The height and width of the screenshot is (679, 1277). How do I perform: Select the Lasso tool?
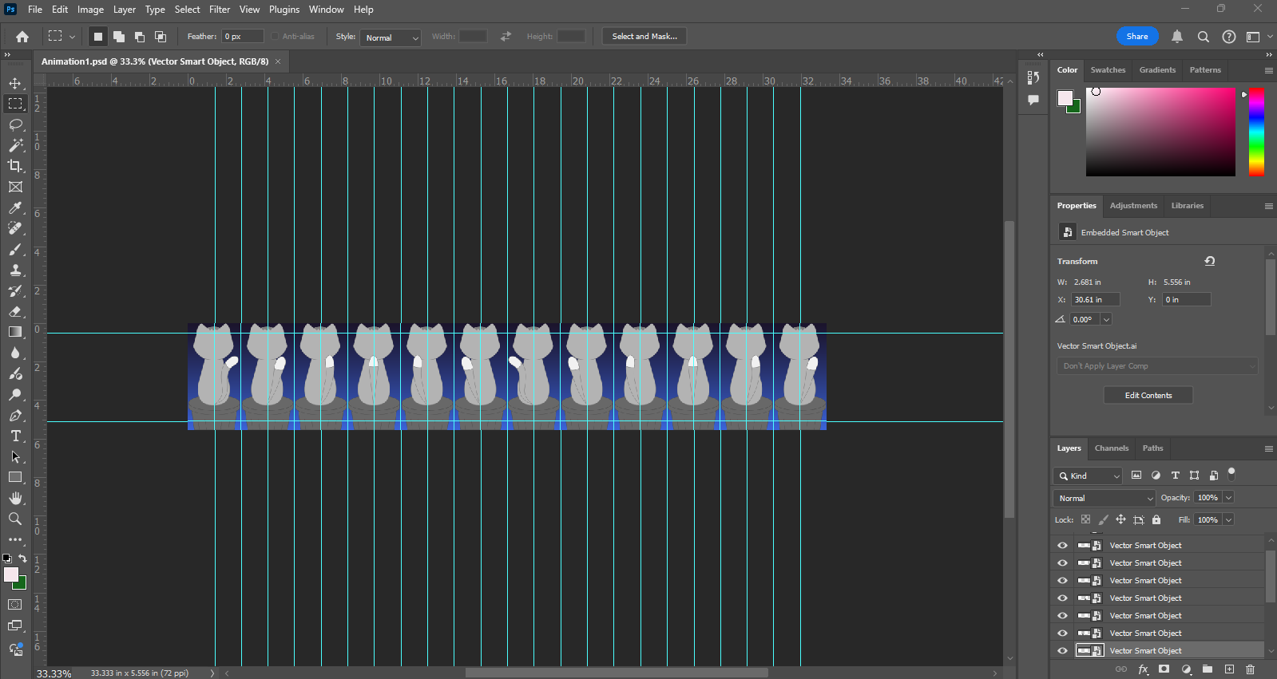(x=15, y=124)
